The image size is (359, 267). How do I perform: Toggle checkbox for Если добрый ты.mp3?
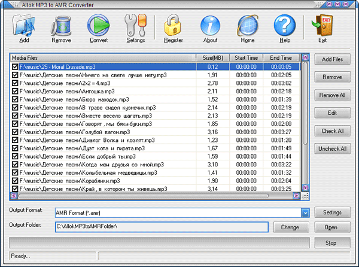point(15,156)
